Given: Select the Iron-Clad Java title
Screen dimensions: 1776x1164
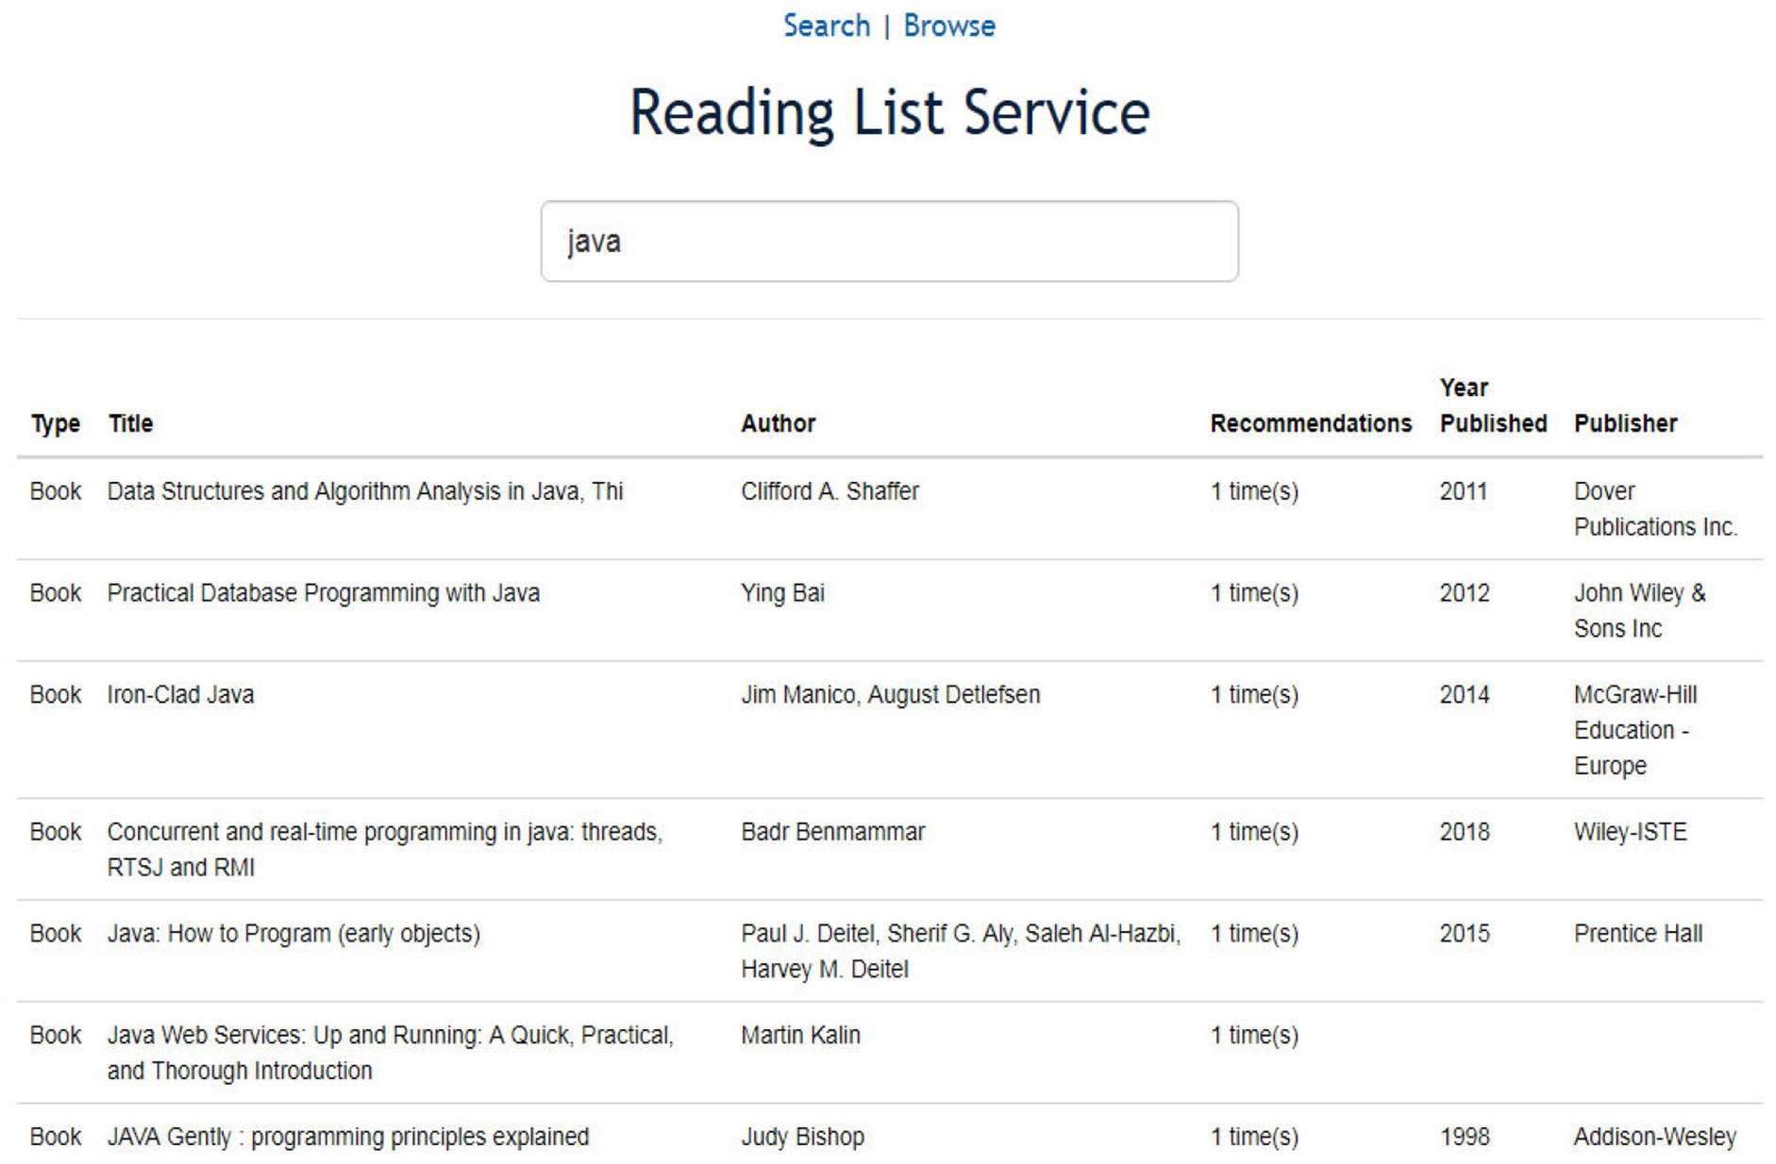Looking at the screenshot, I should (x=180, y=695).
